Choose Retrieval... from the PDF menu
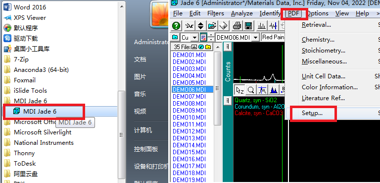 point(317,25)
